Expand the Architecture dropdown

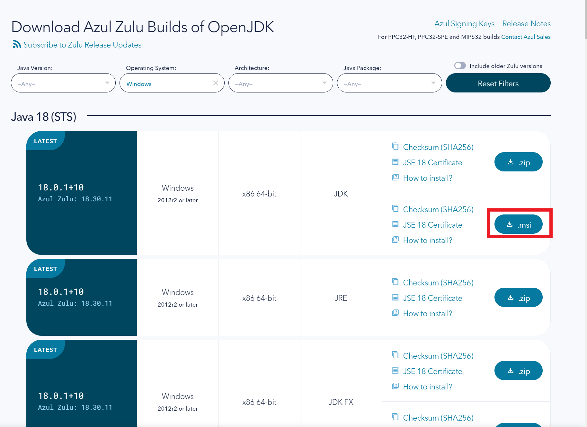pyautogui.click(x=280, y=83)
